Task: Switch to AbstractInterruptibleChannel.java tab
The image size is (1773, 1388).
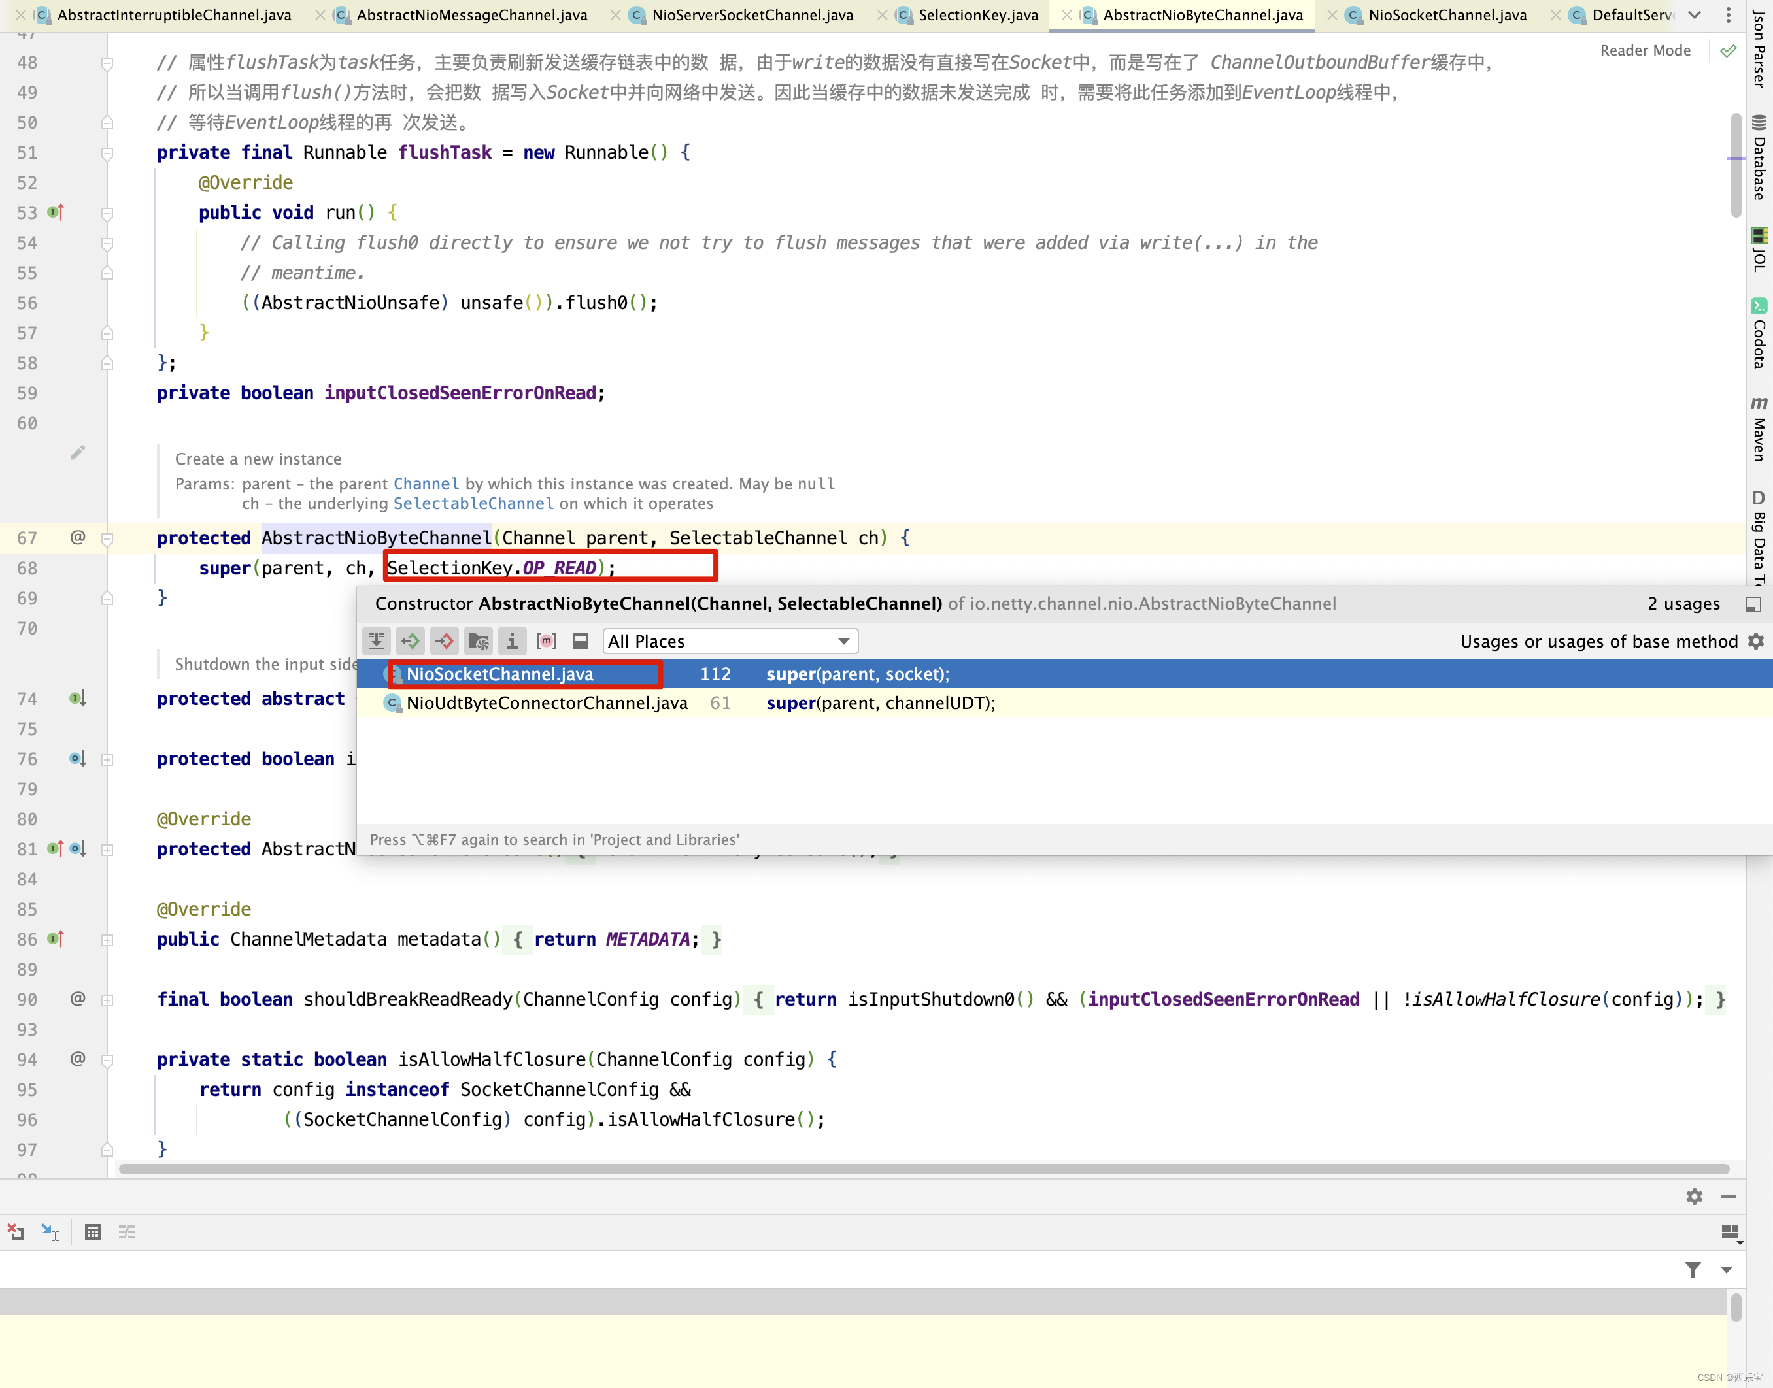Action: pyautogui.click(x=174, y=16)
